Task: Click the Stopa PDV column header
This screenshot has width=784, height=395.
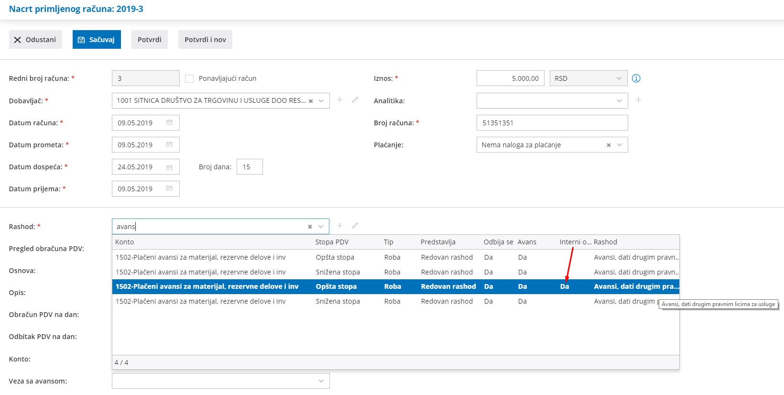Action: 332,242
